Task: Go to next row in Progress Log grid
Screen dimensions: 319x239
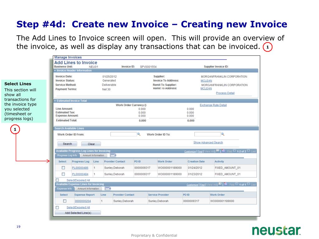Action: tap(248, 151)
